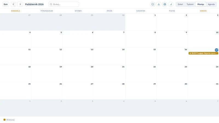The height and width of the screenshot is (123, 219).
Task: Click the printer icon
Action: (165, 4)
